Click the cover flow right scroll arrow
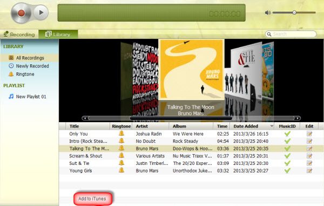The width and height of the screenshot is (324, 206). coord(298,118)
